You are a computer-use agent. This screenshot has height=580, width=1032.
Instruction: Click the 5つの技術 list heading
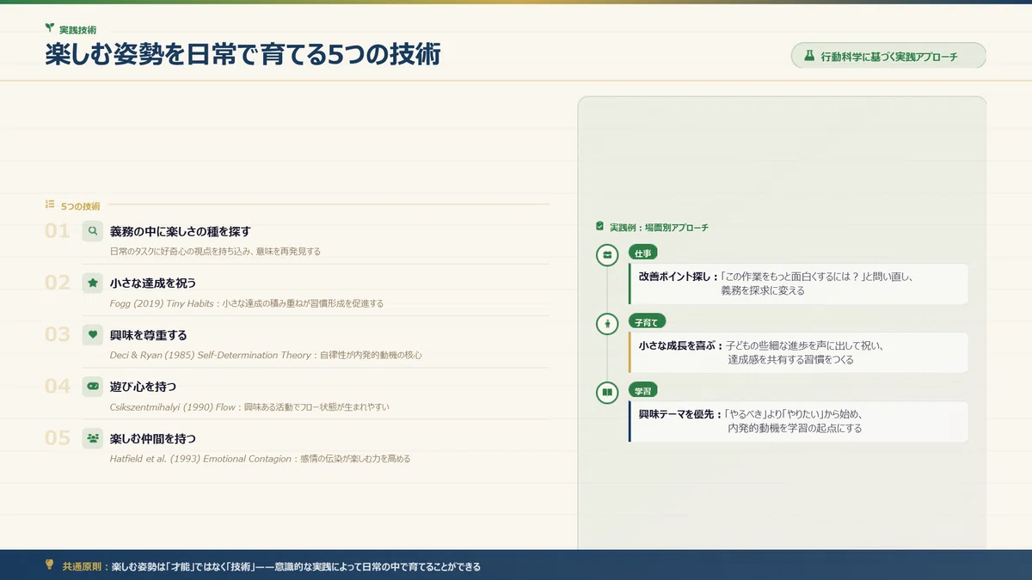click(x=81, y=206)
